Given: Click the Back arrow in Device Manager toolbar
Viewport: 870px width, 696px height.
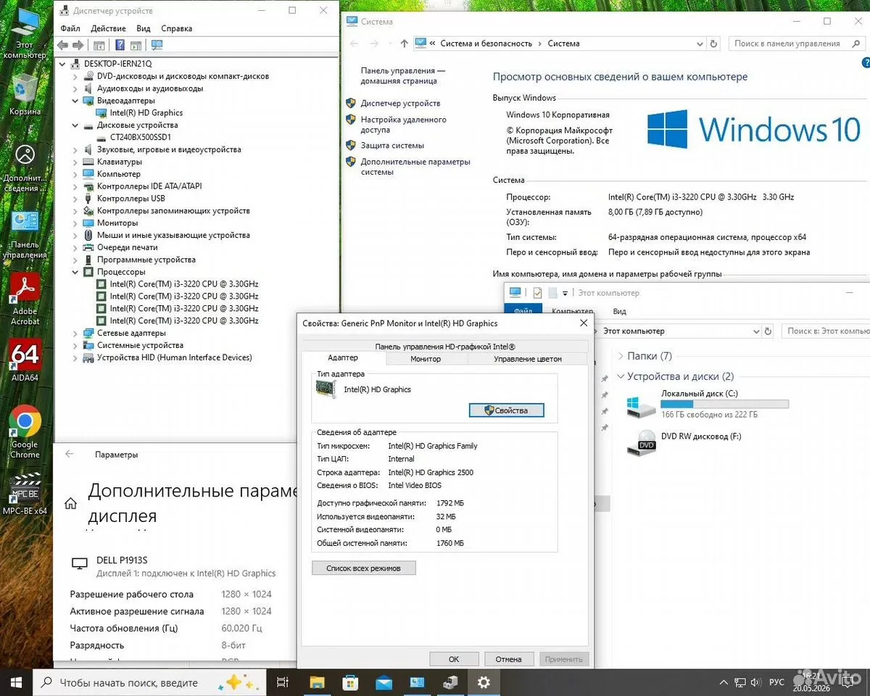Looking at the screenshot, I should click(x=63, y=45).
